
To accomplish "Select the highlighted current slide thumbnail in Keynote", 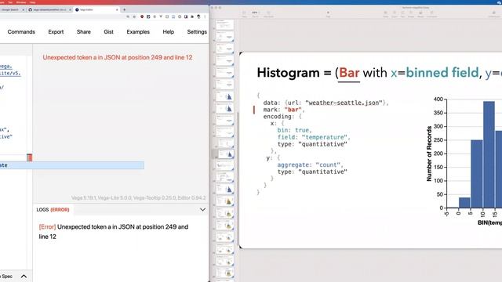I will pos(225,154).
